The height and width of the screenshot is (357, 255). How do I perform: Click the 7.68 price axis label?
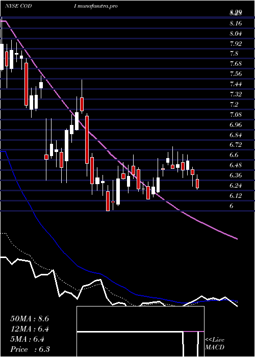(236, 64)
